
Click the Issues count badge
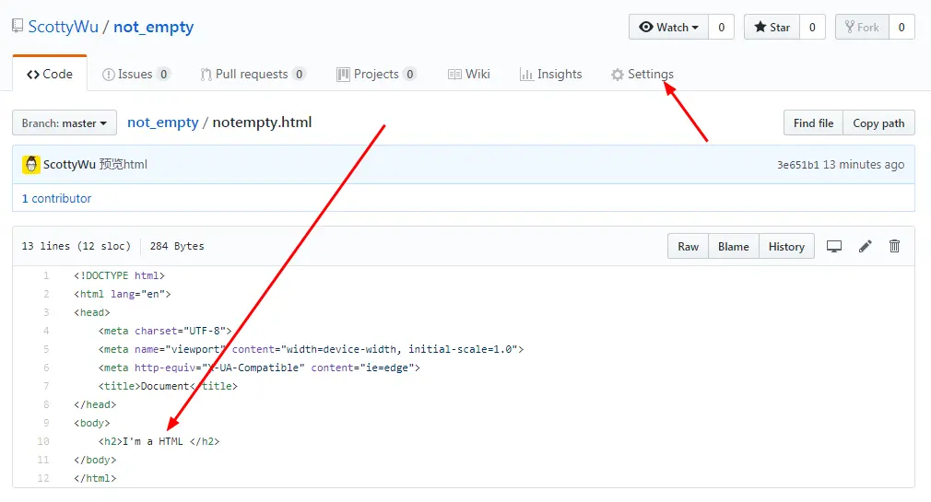tap(163, 75)
